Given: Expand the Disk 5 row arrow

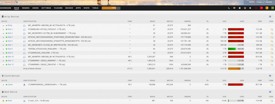Looking at the screenshot, I should [3, 37].
